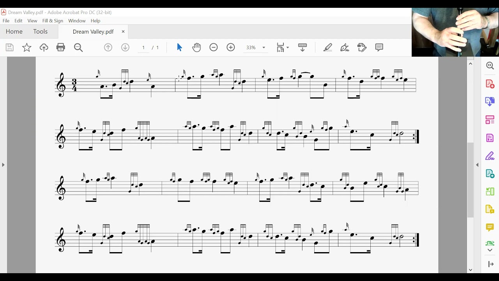Click scrollbar up arrow

pyautogui.click(x=471, y=64)
